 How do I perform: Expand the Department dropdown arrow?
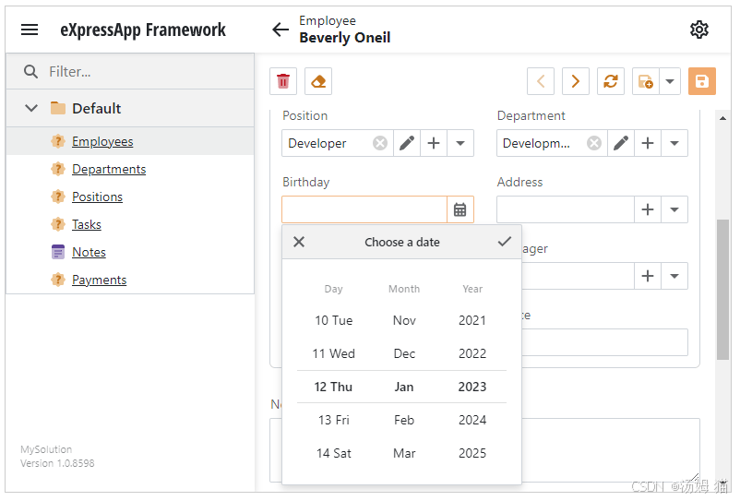674,143
